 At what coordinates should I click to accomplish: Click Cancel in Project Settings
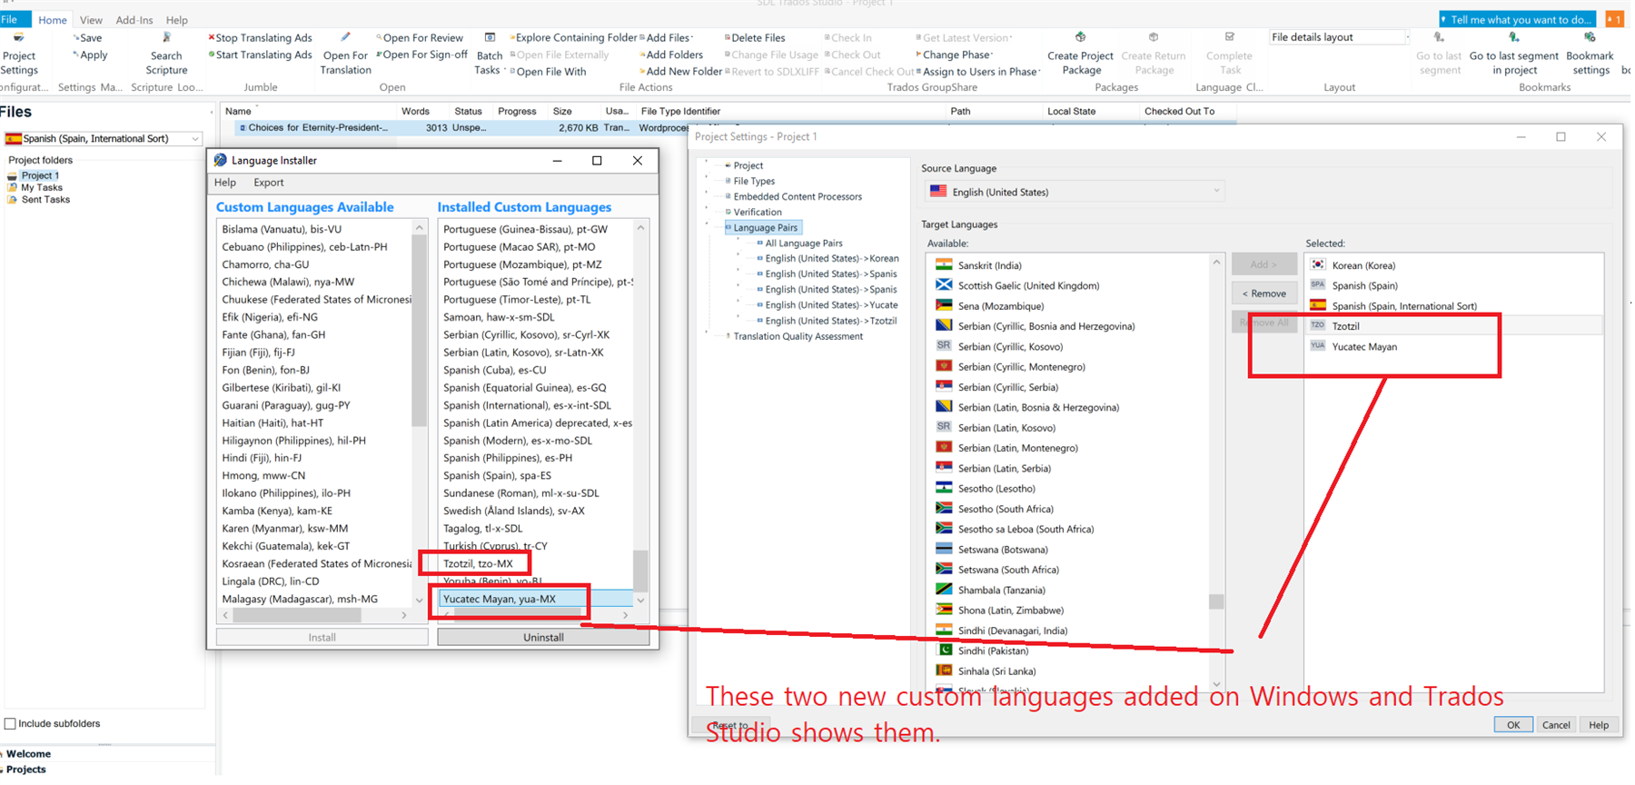(1556, 725)
